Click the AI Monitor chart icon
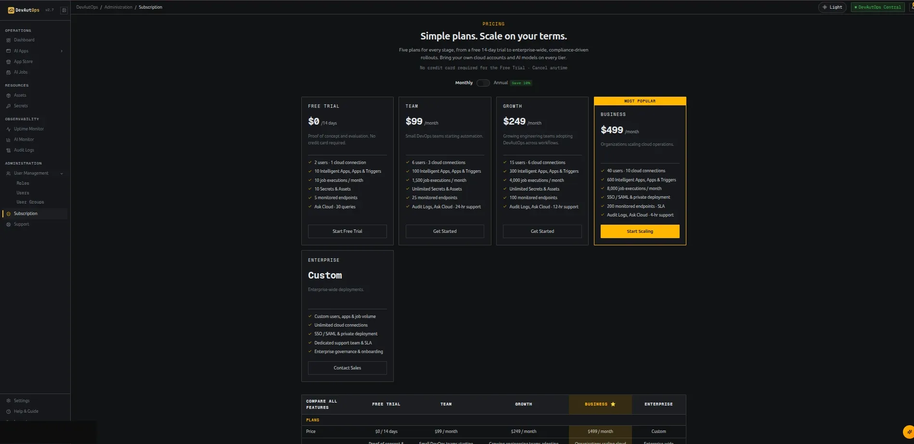The width and height of the screenshot is (914, 444). [8, 140]
